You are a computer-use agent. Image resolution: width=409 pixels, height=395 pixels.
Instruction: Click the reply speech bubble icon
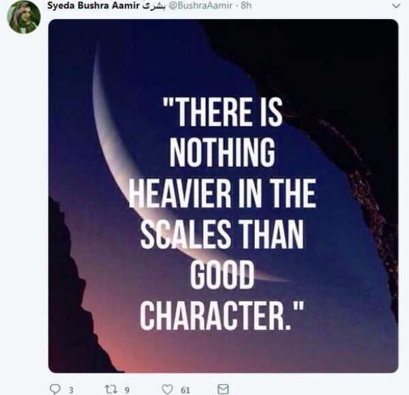56,389
